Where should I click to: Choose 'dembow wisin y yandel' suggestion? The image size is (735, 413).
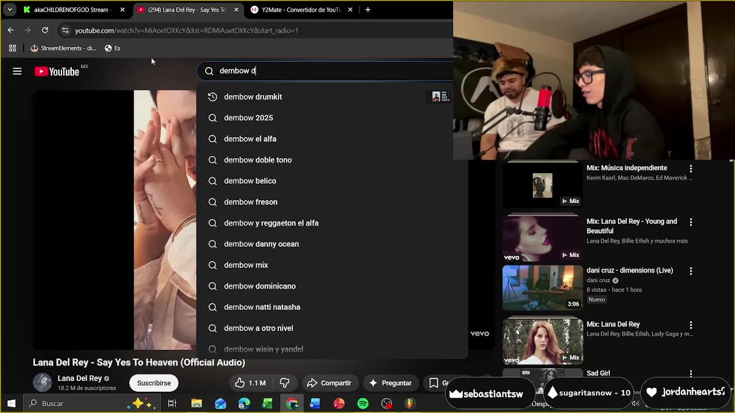[x=332, y=349]
